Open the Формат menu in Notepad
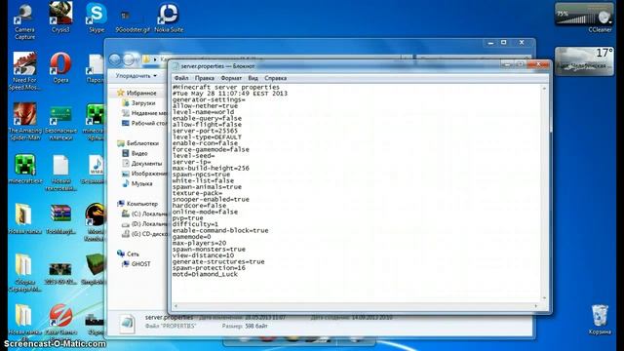This screenshot has width=624, height=351. coord(231,78)
